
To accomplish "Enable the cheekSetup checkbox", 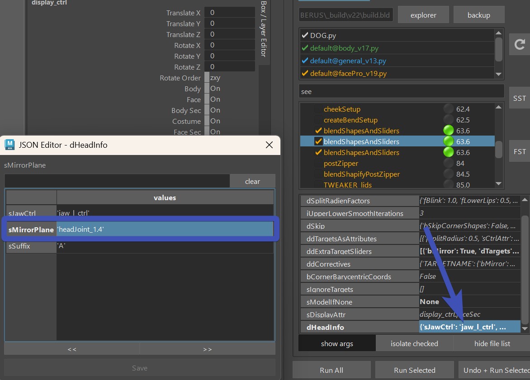I will pos(318,109).
